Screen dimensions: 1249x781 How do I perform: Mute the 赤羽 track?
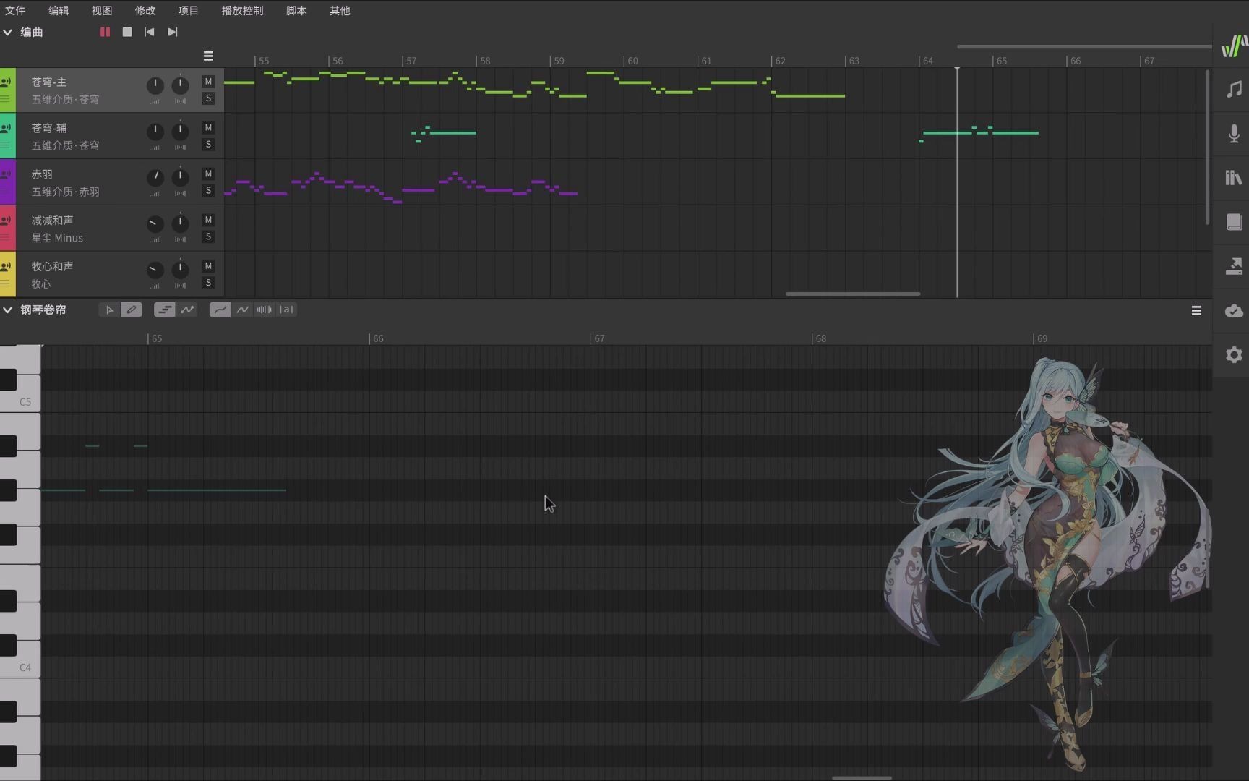click(x=208, y=174)
